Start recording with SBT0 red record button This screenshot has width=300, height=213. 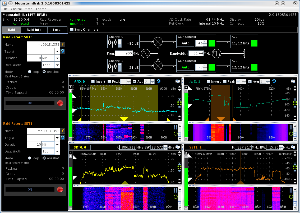click(x=60, y=103)
